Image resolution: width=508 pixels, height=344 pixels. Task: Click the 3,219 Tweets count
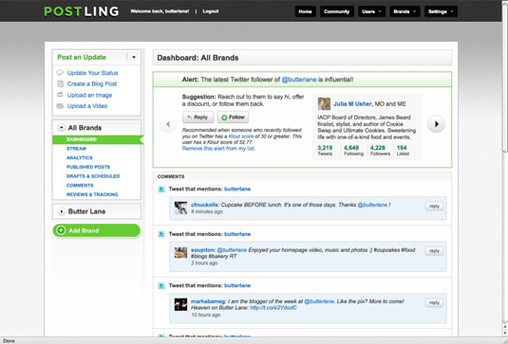pyautogui.click(x=325, y=151)
